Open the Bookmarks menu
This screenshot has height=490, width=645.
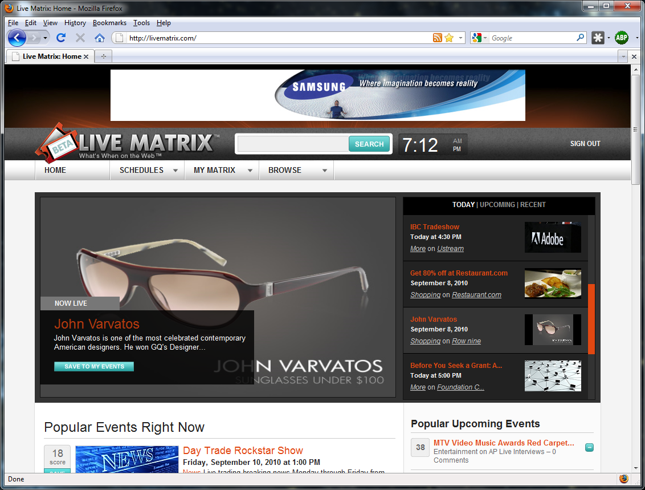[x=109, y=23]
